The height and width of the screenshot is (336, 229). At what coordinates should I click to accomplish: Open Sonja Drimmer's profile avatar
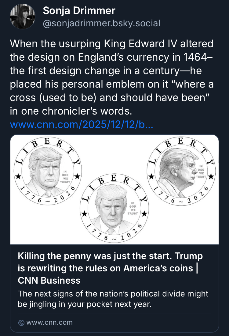pos(23,17)
